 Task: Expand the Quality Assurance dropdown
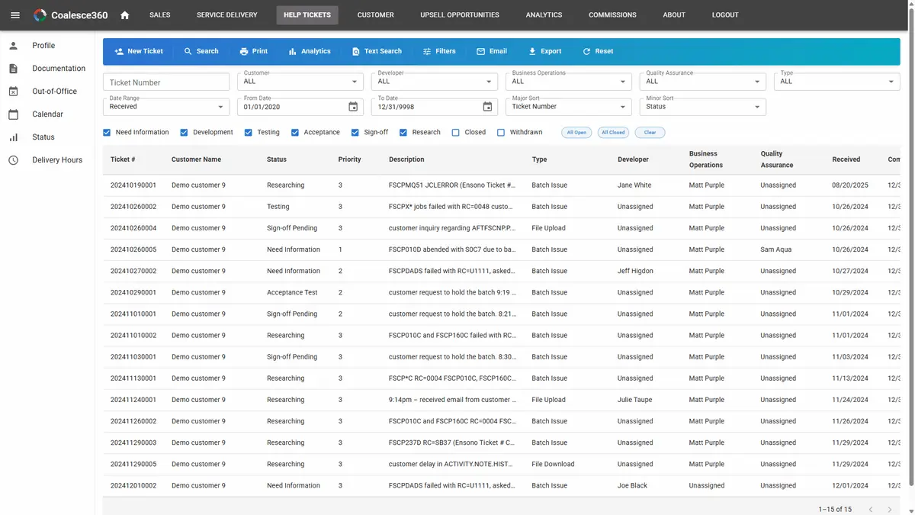(x=702, y=82)
